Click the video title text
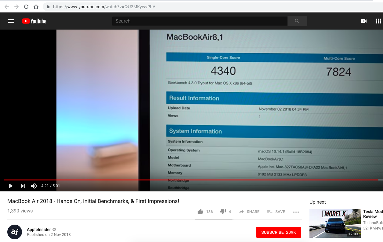The height and width of the screenshot is (242, 383). click(x=93, y=201)
